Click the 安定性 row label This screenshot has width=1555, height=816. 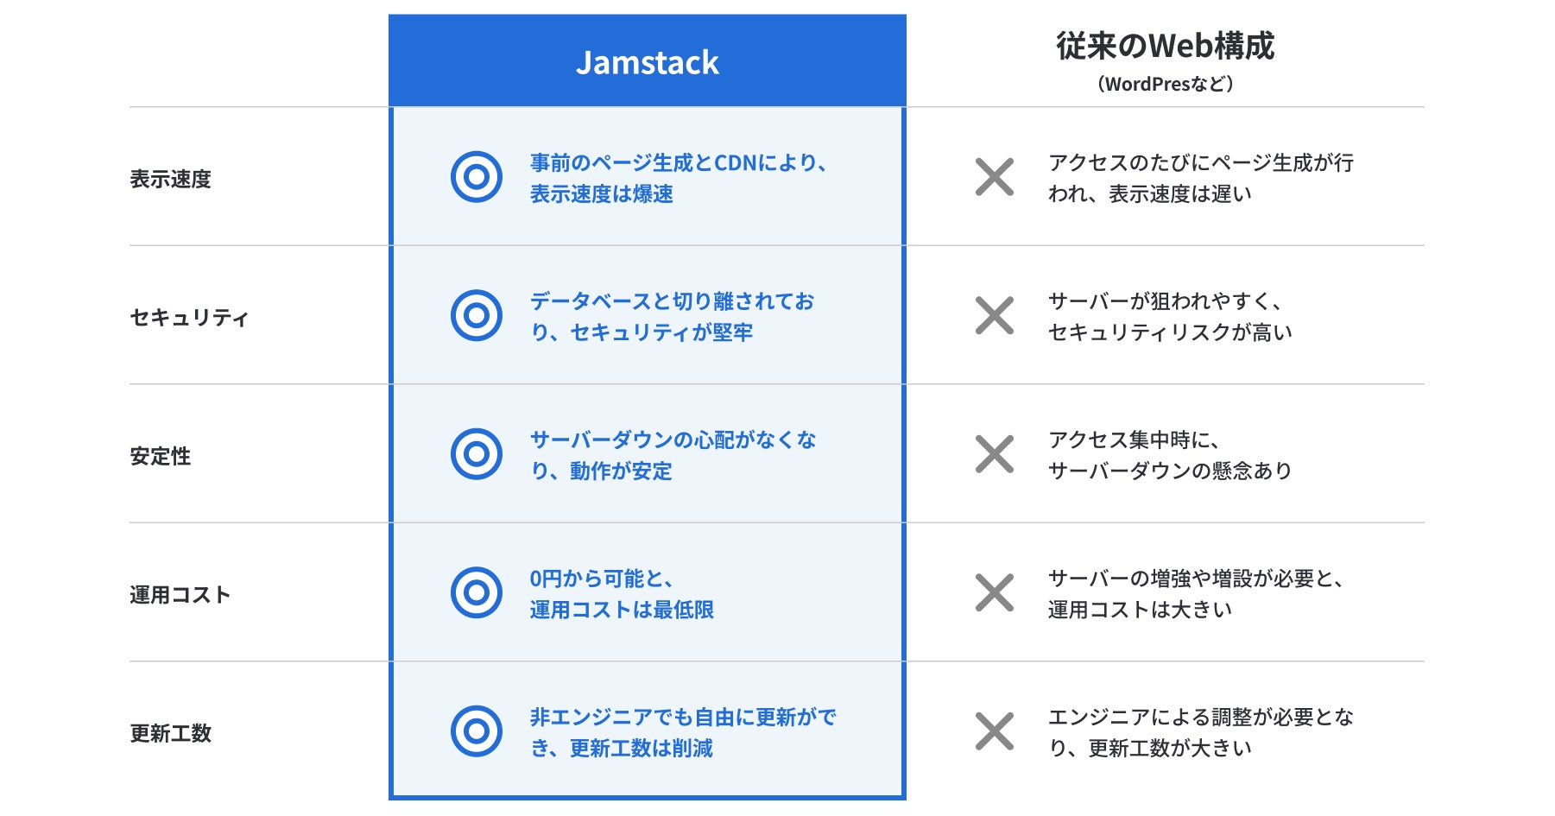[160, 456]
